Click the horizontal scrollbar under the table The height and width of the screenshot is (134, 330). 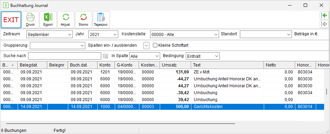(x=121, y=124)
